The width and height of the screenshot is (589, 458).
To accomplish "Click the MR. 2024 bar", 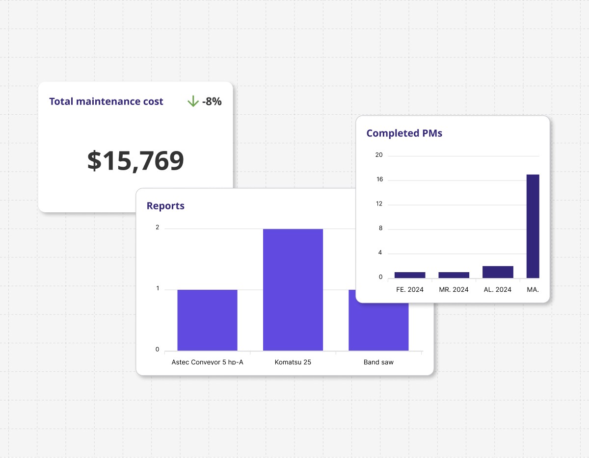I will [454, 274].
